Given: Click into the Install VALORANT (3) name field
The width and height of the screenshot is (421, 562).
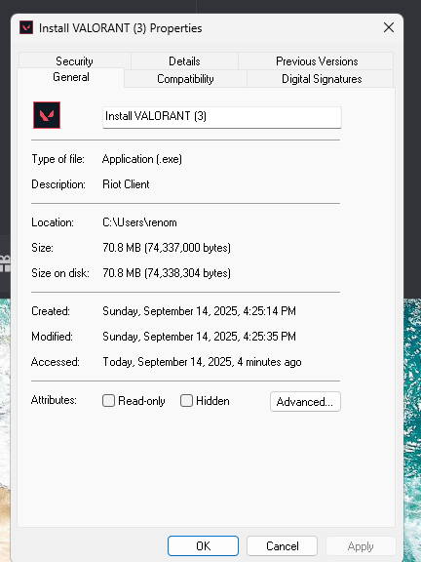Looking at the screenshot, I should [x=222, y=117].
